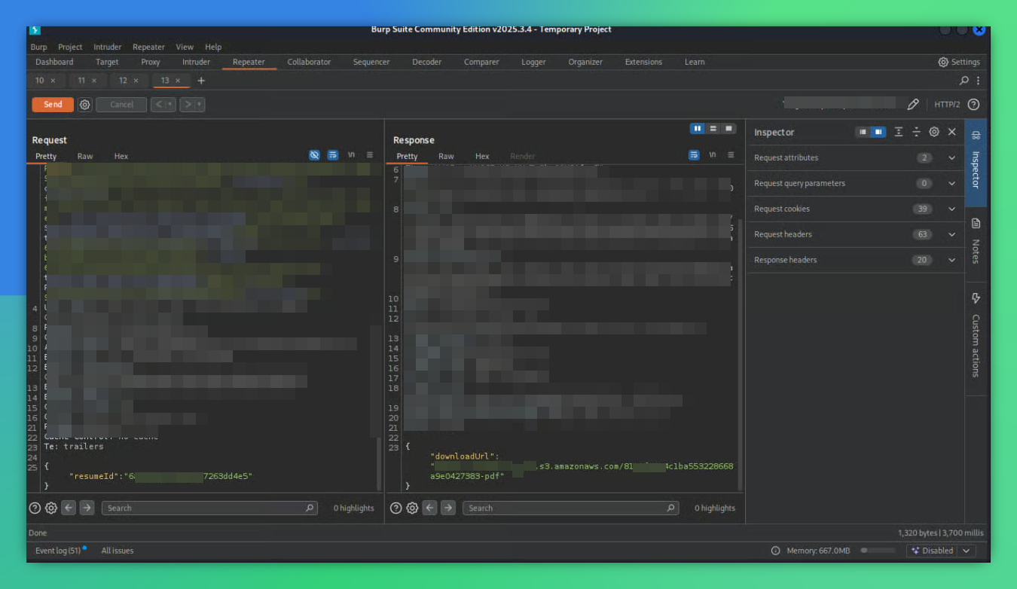
Task: Open the Project menu
Action: pyautogui.click(x=70, y=47)
